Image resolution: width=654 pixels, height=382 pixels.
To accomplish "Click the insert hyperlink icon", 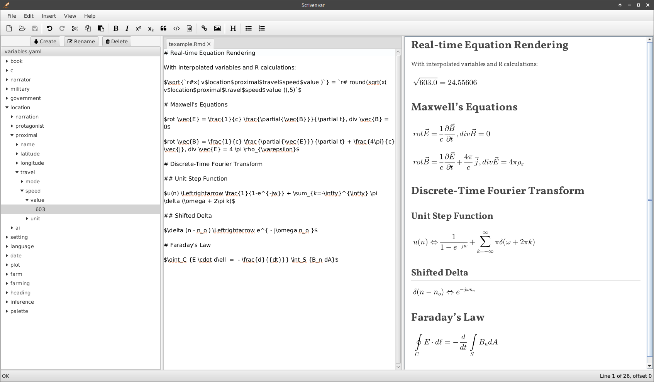I will tap(204, 28).
